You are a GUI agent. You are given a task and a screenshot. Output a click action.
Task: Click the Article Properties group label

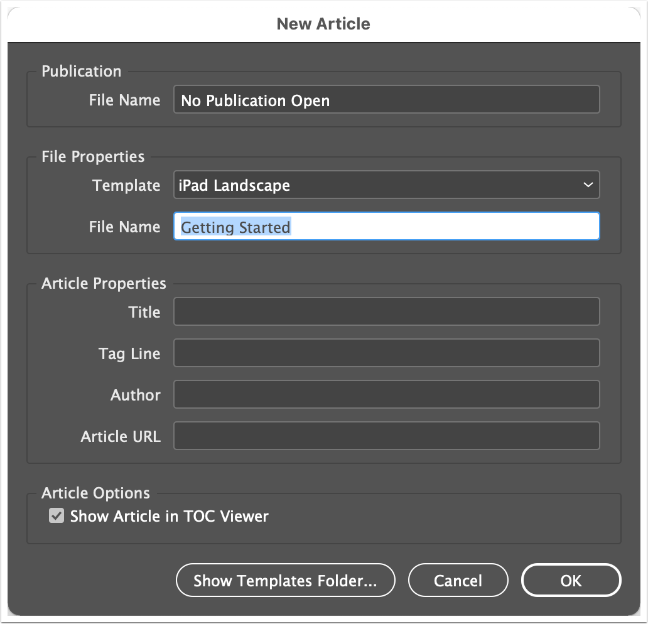(x=104, y=284)
